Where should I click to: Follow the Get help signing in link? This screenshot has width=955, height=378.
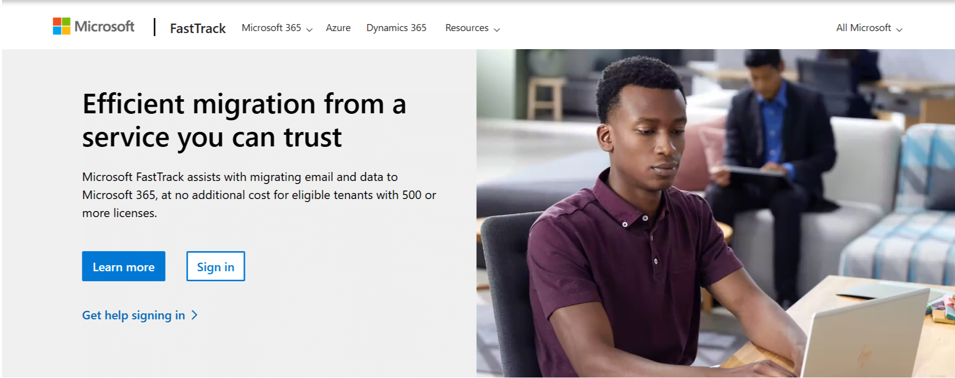[x=133, y=315]
